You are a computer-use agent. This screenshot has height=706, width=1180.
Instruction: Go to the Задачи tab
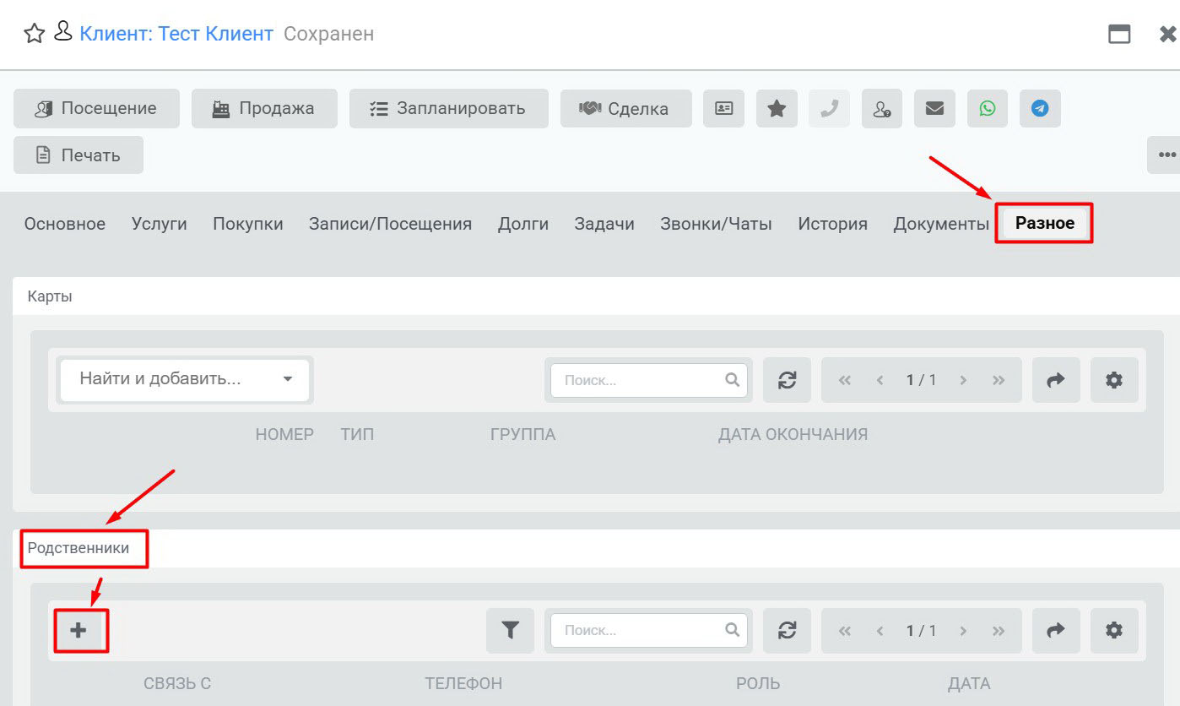pyautogui.click(x=604, y=224)
